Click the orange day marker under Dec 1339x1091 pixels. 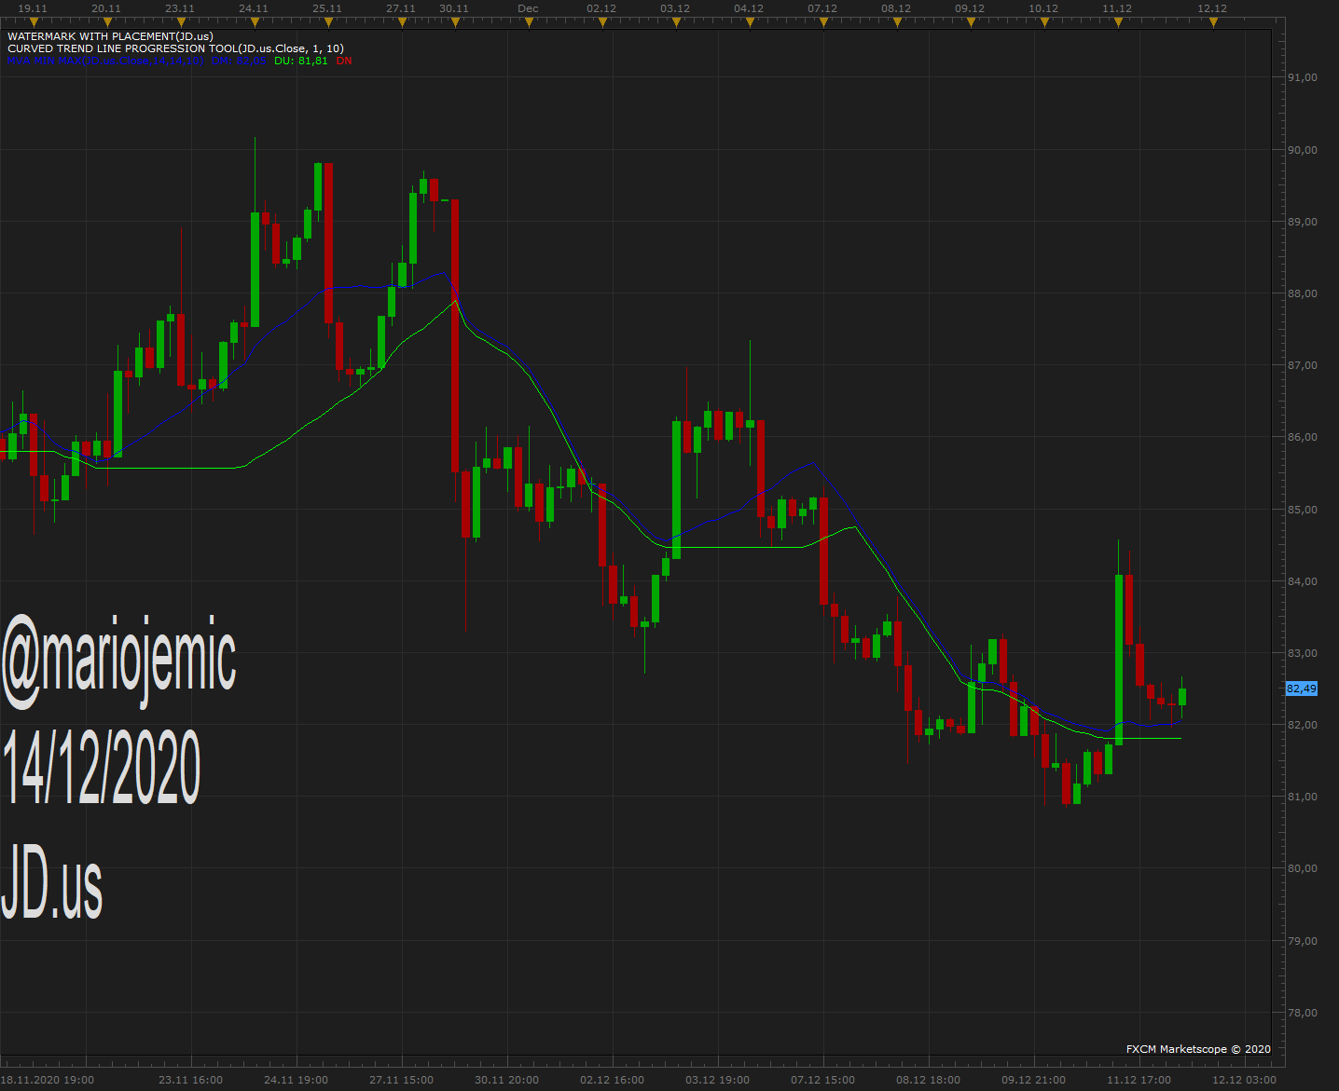[529, 22]
